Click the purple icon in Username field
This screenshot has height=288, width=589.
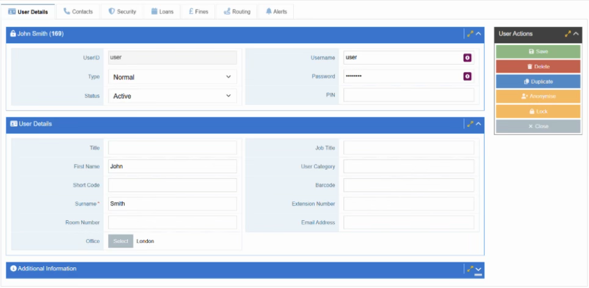[x=467, y=58]
